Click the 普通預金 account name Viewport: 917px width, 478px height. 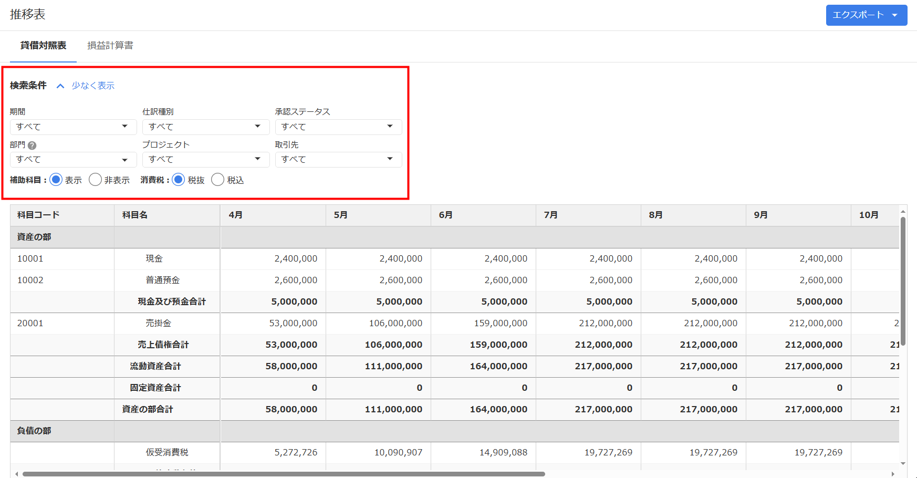163,280
